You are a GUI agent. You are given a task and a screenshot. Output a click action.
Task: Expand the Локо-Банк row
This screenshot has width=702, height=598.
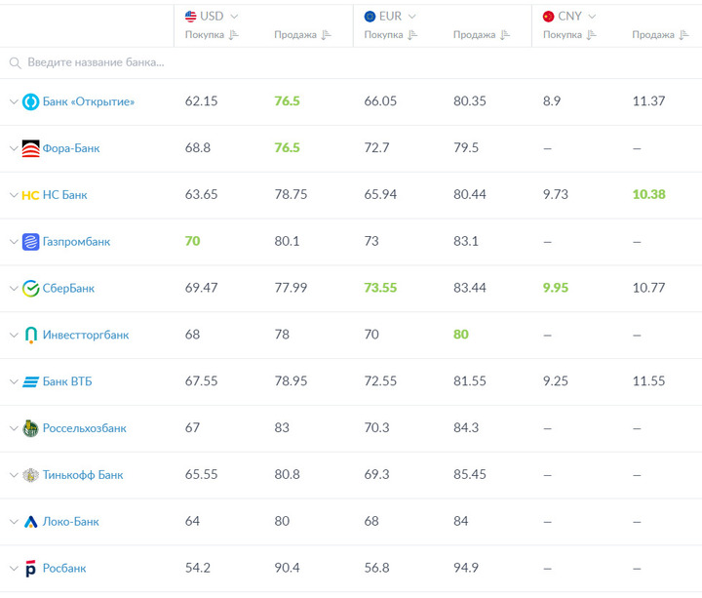(x=14, y=522)
